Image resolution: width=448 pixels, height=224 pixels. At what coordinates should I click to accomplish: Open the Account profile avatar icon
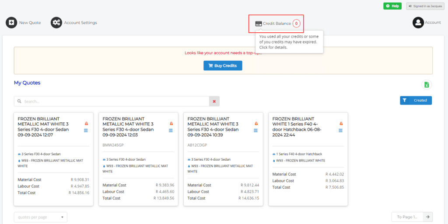point(418,23)
